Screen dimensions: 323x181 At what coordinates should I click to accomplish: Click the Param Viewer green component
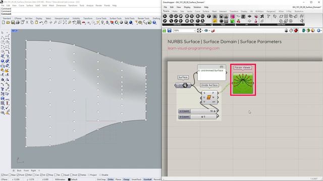point(243,83)
